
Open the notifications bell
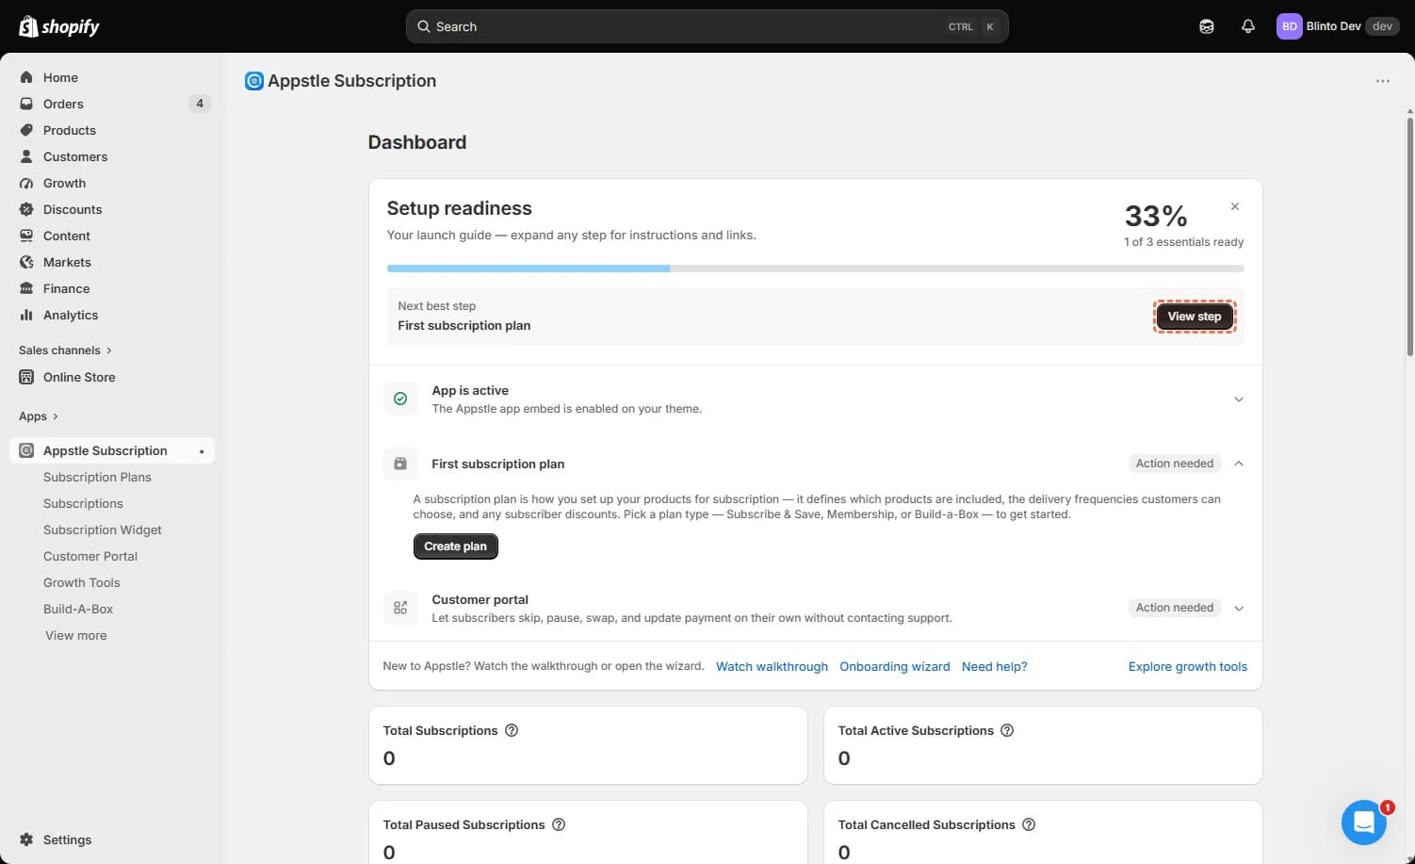(x=1248, y=26)
